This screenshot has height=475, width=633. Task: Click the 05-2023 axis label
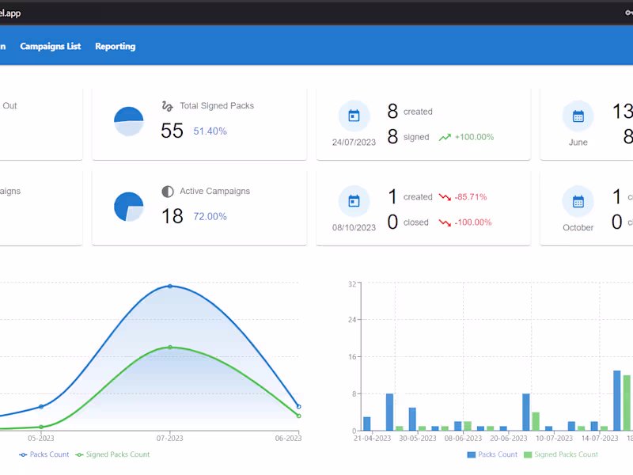41,439
